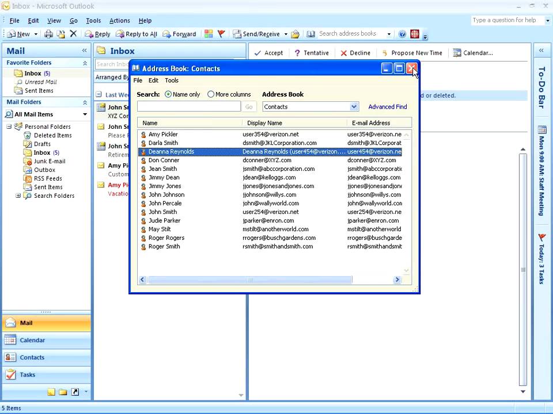Image resolution: width=553 pixels, height=414 pixels.
Task: Open the Address Book icon in toolbar
Action: tap(310, 34)
